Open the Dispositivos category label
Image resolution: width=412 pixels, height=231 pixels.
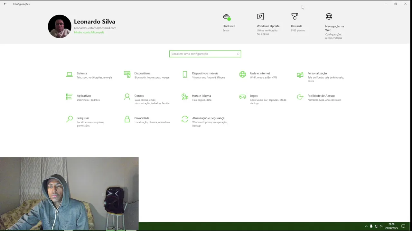(142, 73)
